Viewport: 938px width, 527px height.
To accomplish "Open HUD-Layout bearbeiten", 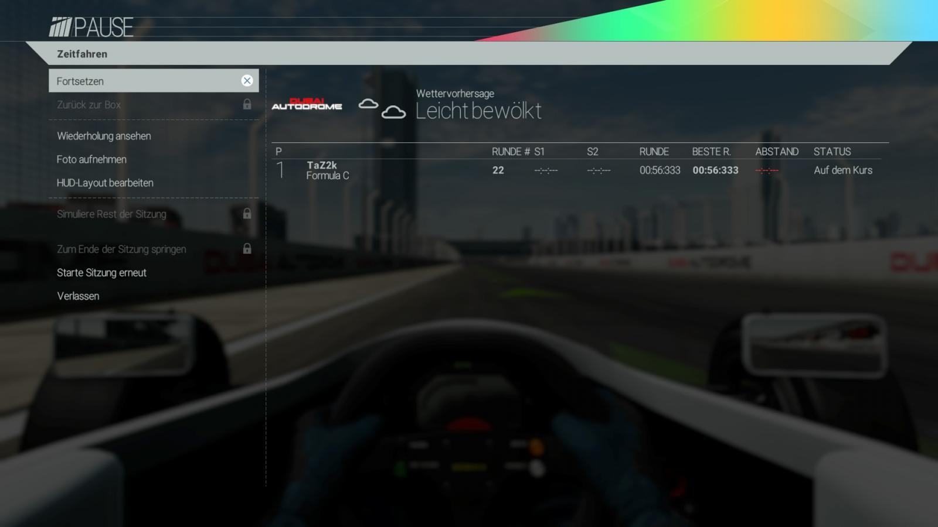I will click(154, 183).
